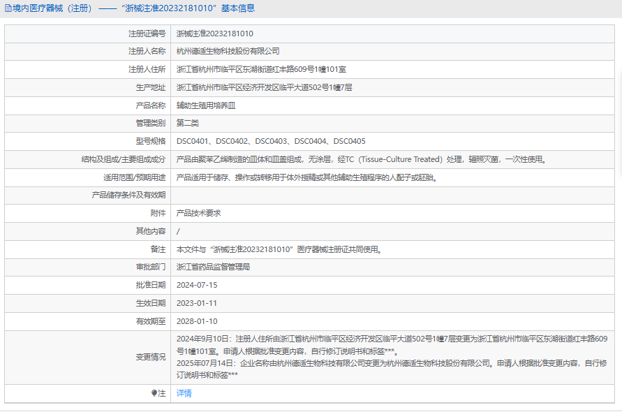Select attachment value 产品技术要求
Image resolution: width=622 pixels, height=412 pixels.
click(198, 213)
